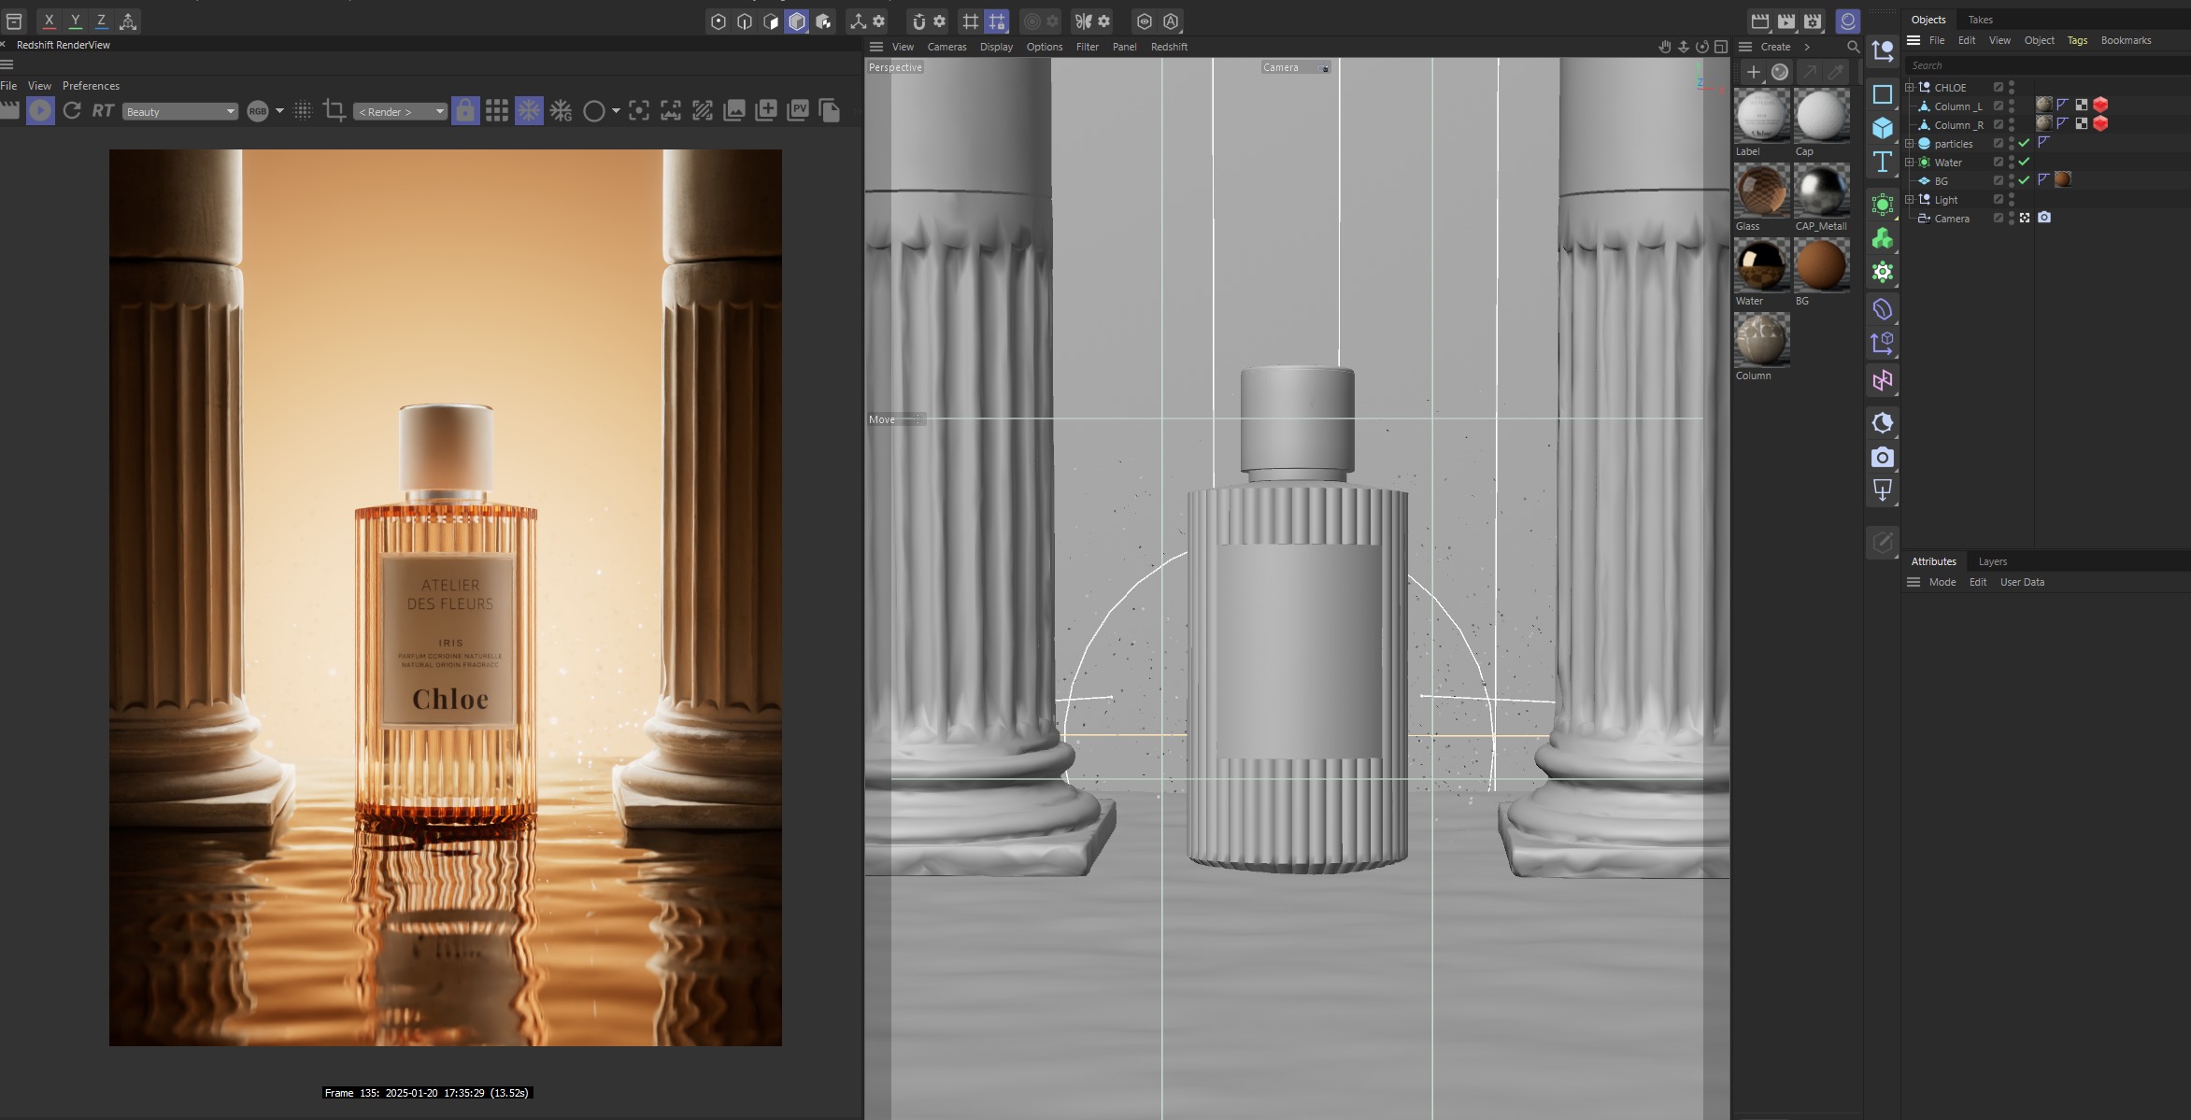Select the BG orange material swatch
The image size is (2191, 1120).
pos(1821,265)
